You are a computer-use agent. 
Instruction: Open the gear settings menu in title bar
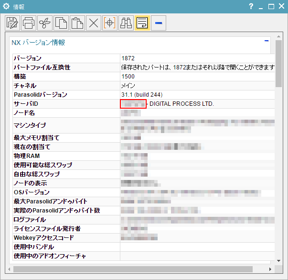tap(7, 6)
